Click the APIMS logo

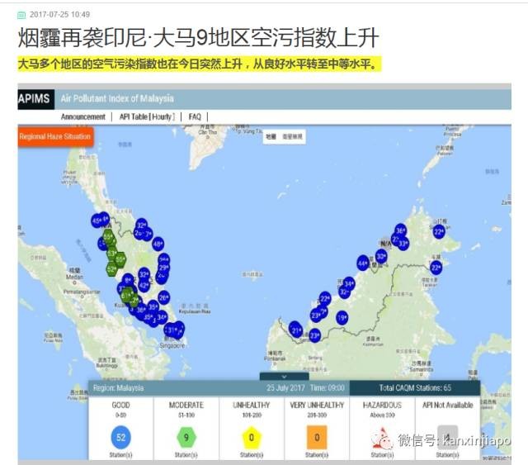[x=36, y=100]
